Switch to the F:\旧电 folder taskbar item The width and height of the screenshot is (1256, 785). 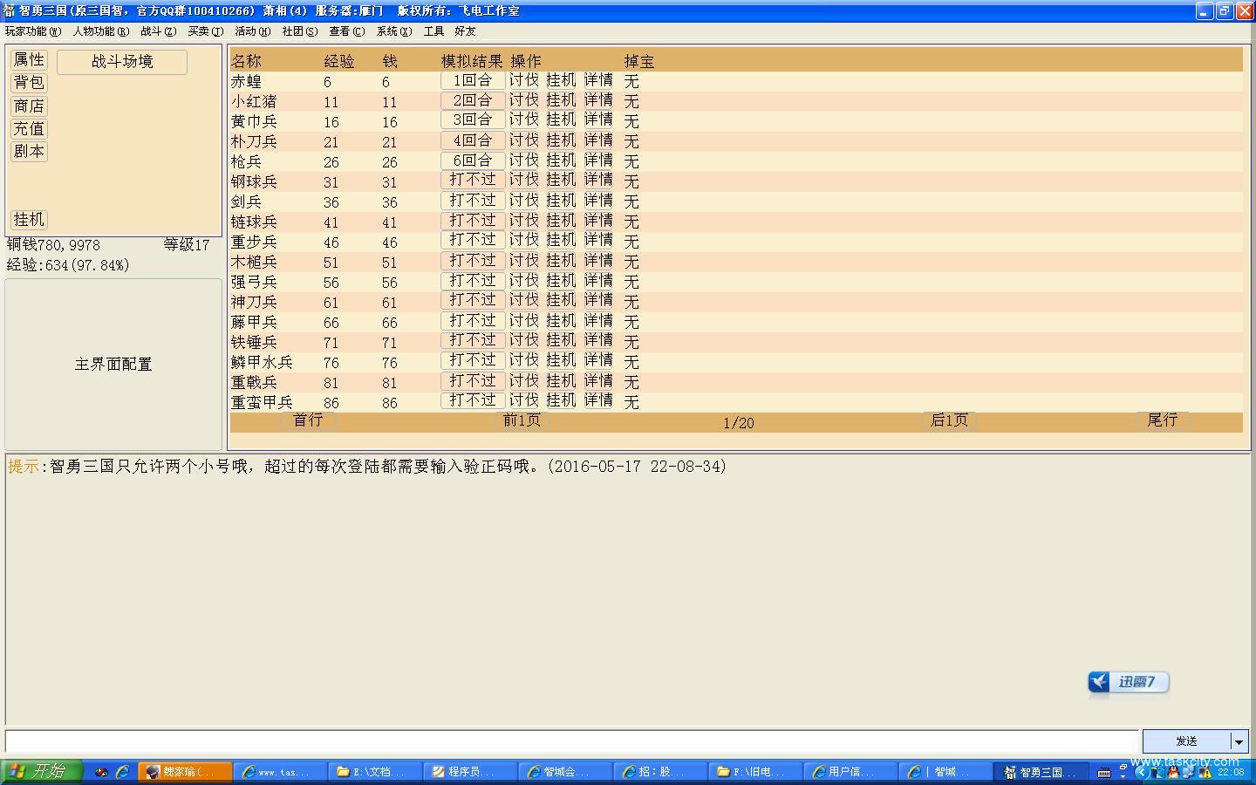click(754, 772)
